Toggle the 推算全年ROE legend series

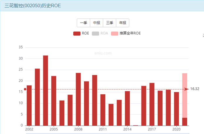coord(126,33)
